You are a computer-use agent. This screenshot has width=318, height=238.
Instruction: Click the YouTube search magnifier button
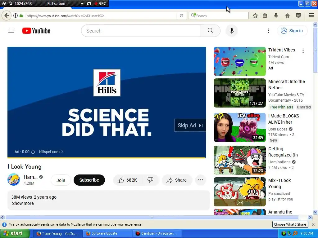[211, 31]
